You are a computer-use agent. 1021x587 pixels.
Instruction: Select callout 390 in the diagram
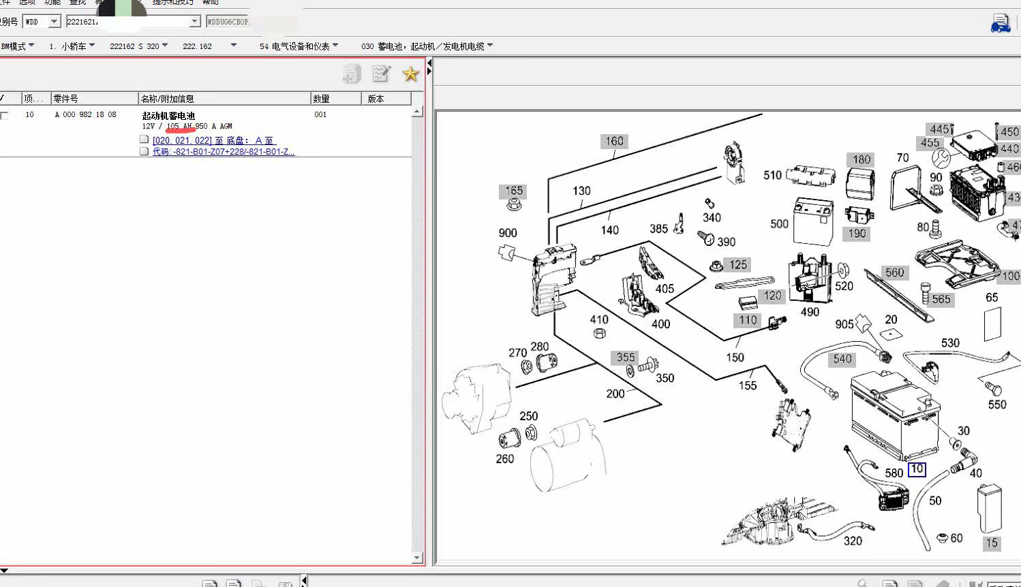pos(726,242)
